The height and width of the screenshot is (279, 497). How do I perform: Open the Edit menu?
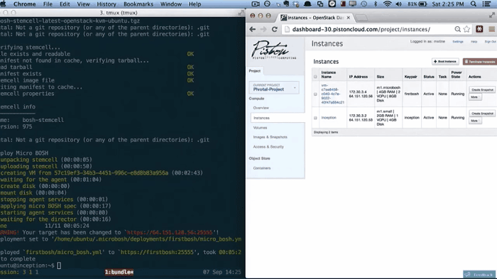tap(65, 4)
